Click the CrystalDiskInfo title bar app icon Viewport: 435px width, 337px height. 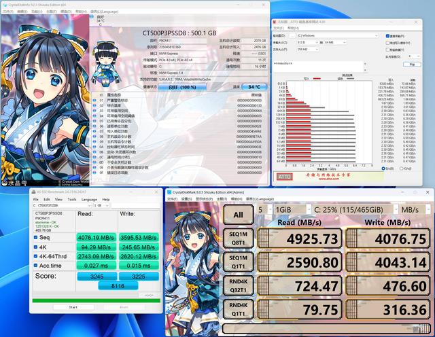(5, 5)
